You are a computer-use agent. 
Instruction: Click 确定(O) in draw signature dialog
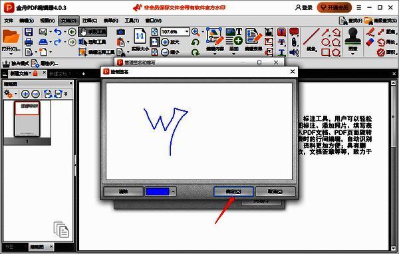click(x=233, y=191)
